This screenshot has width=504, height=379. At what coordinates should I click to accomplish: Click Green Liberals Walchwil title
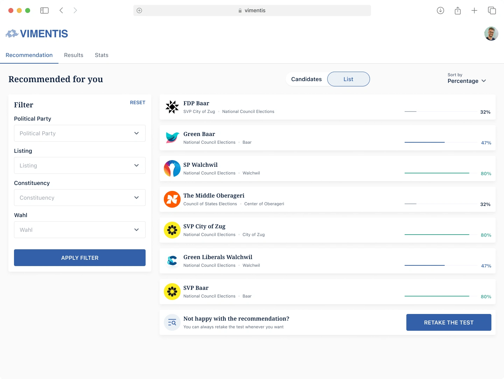tap(218, 257)
